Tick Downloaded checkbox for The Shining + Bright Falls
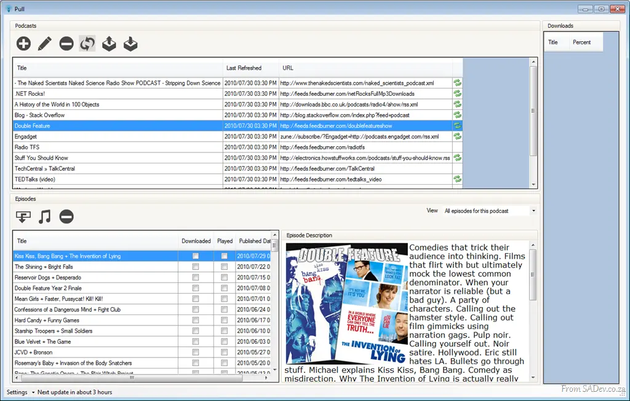630x401 pixels. 195,267
